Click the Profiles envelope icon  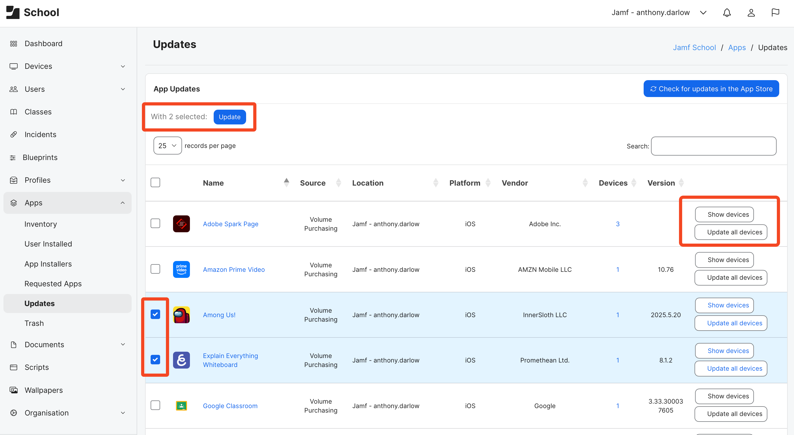(x=13, y=180)
